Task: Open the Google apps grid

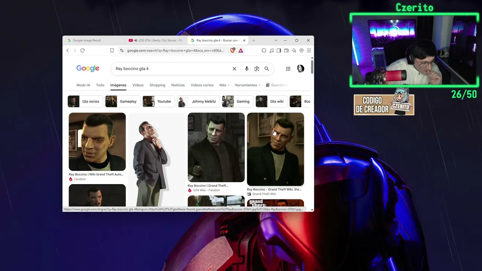Action: pyautogui.click(x=288, y=69)
